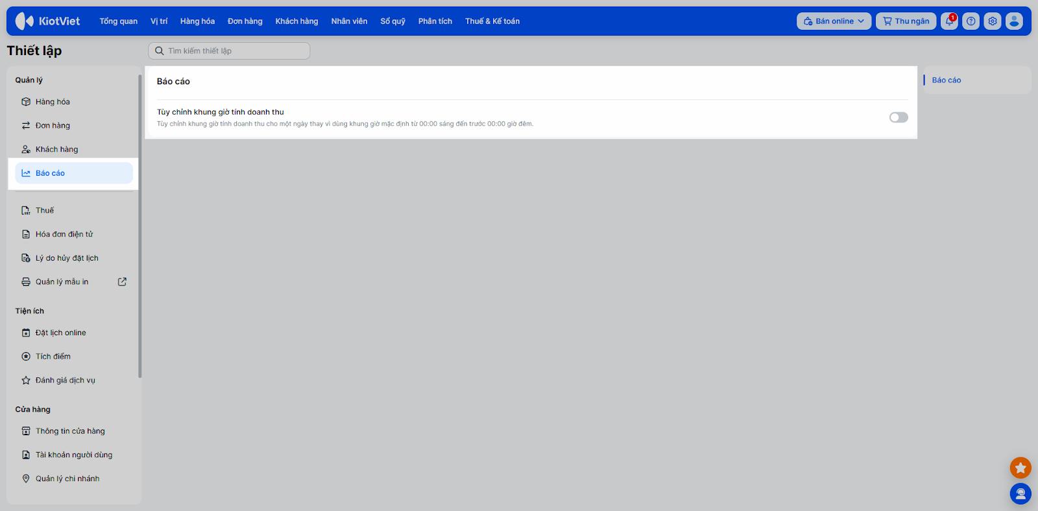This screenshot has width=1038, height=511.
Task: Click the Tìm kiếm thiết lập search field
Action: tap(229, 51)
